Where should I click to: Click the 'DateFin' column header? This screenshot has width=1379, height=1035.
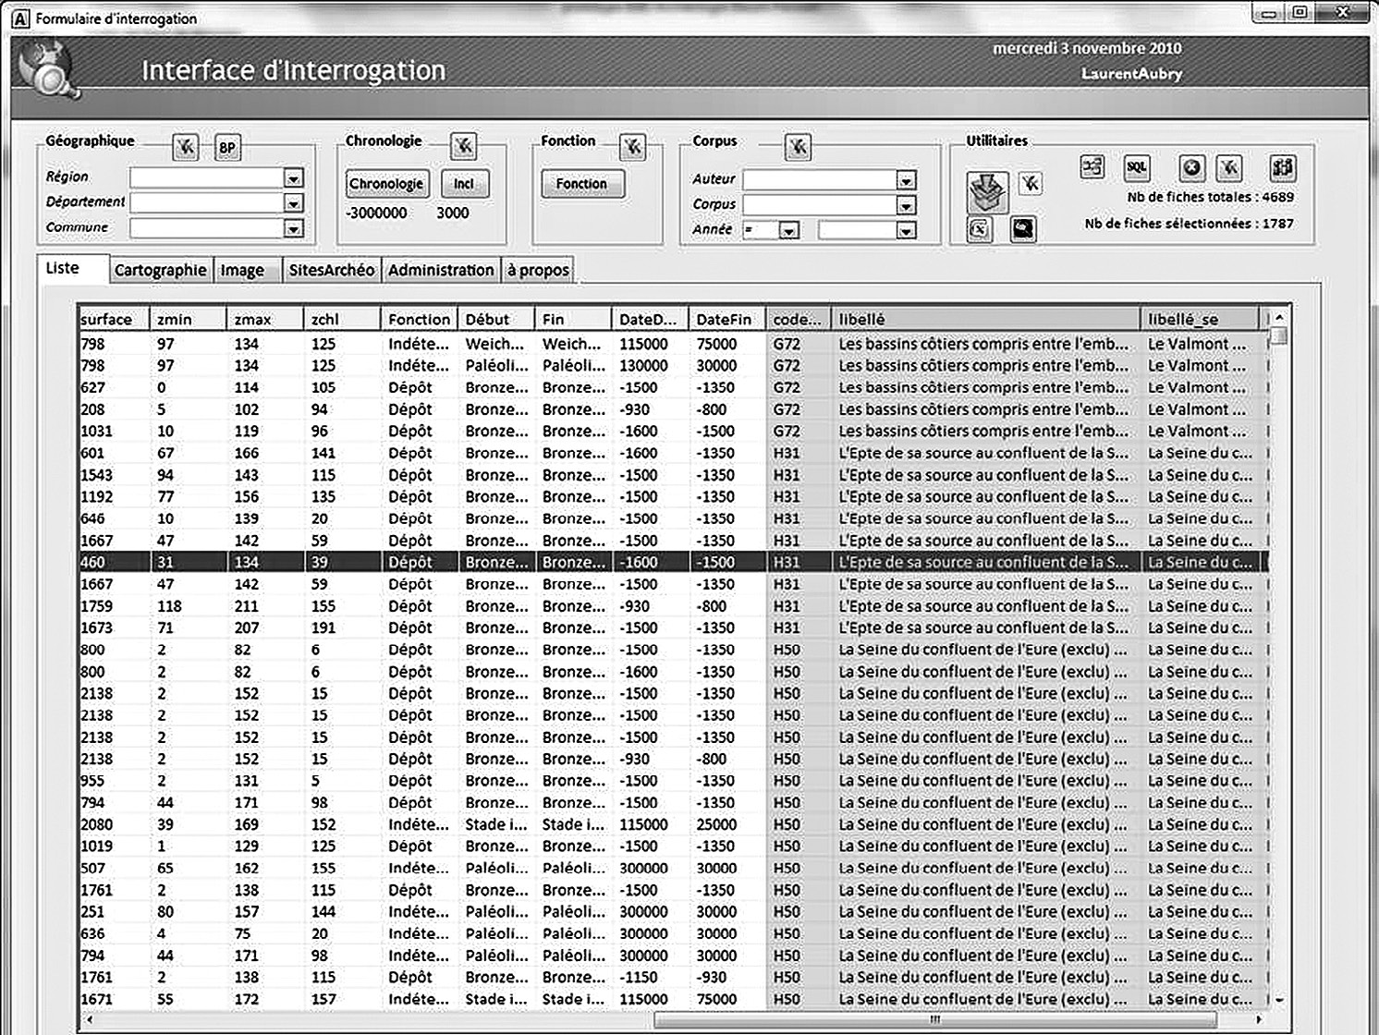coord(727,319)
